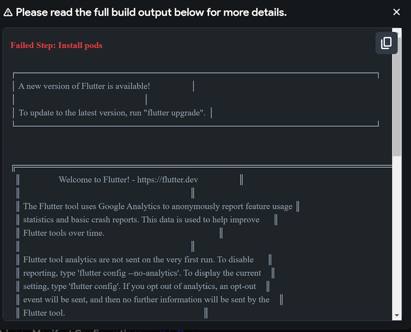Click the scrollbar down arrow

[397, 315]
